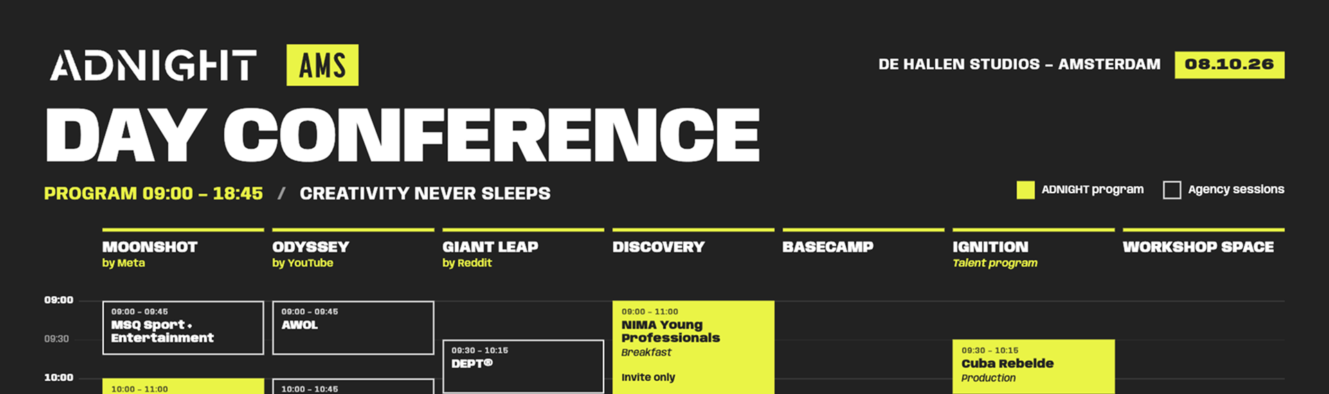Select the yellow AMS city badge
Screen dimensions: 1329x394
[x=323, y=65]
